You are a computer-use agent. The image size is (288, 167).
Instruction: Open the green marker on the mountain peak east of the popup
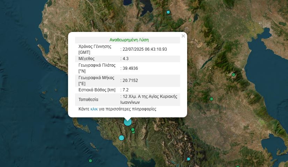[233, 74]
